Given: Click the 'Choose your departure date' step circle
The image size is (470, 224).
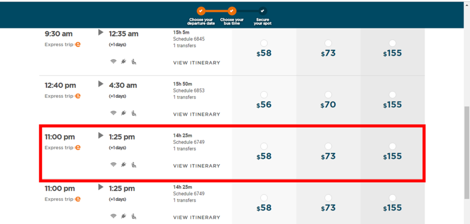Looking at the screenshot, I should pos(201,11).
